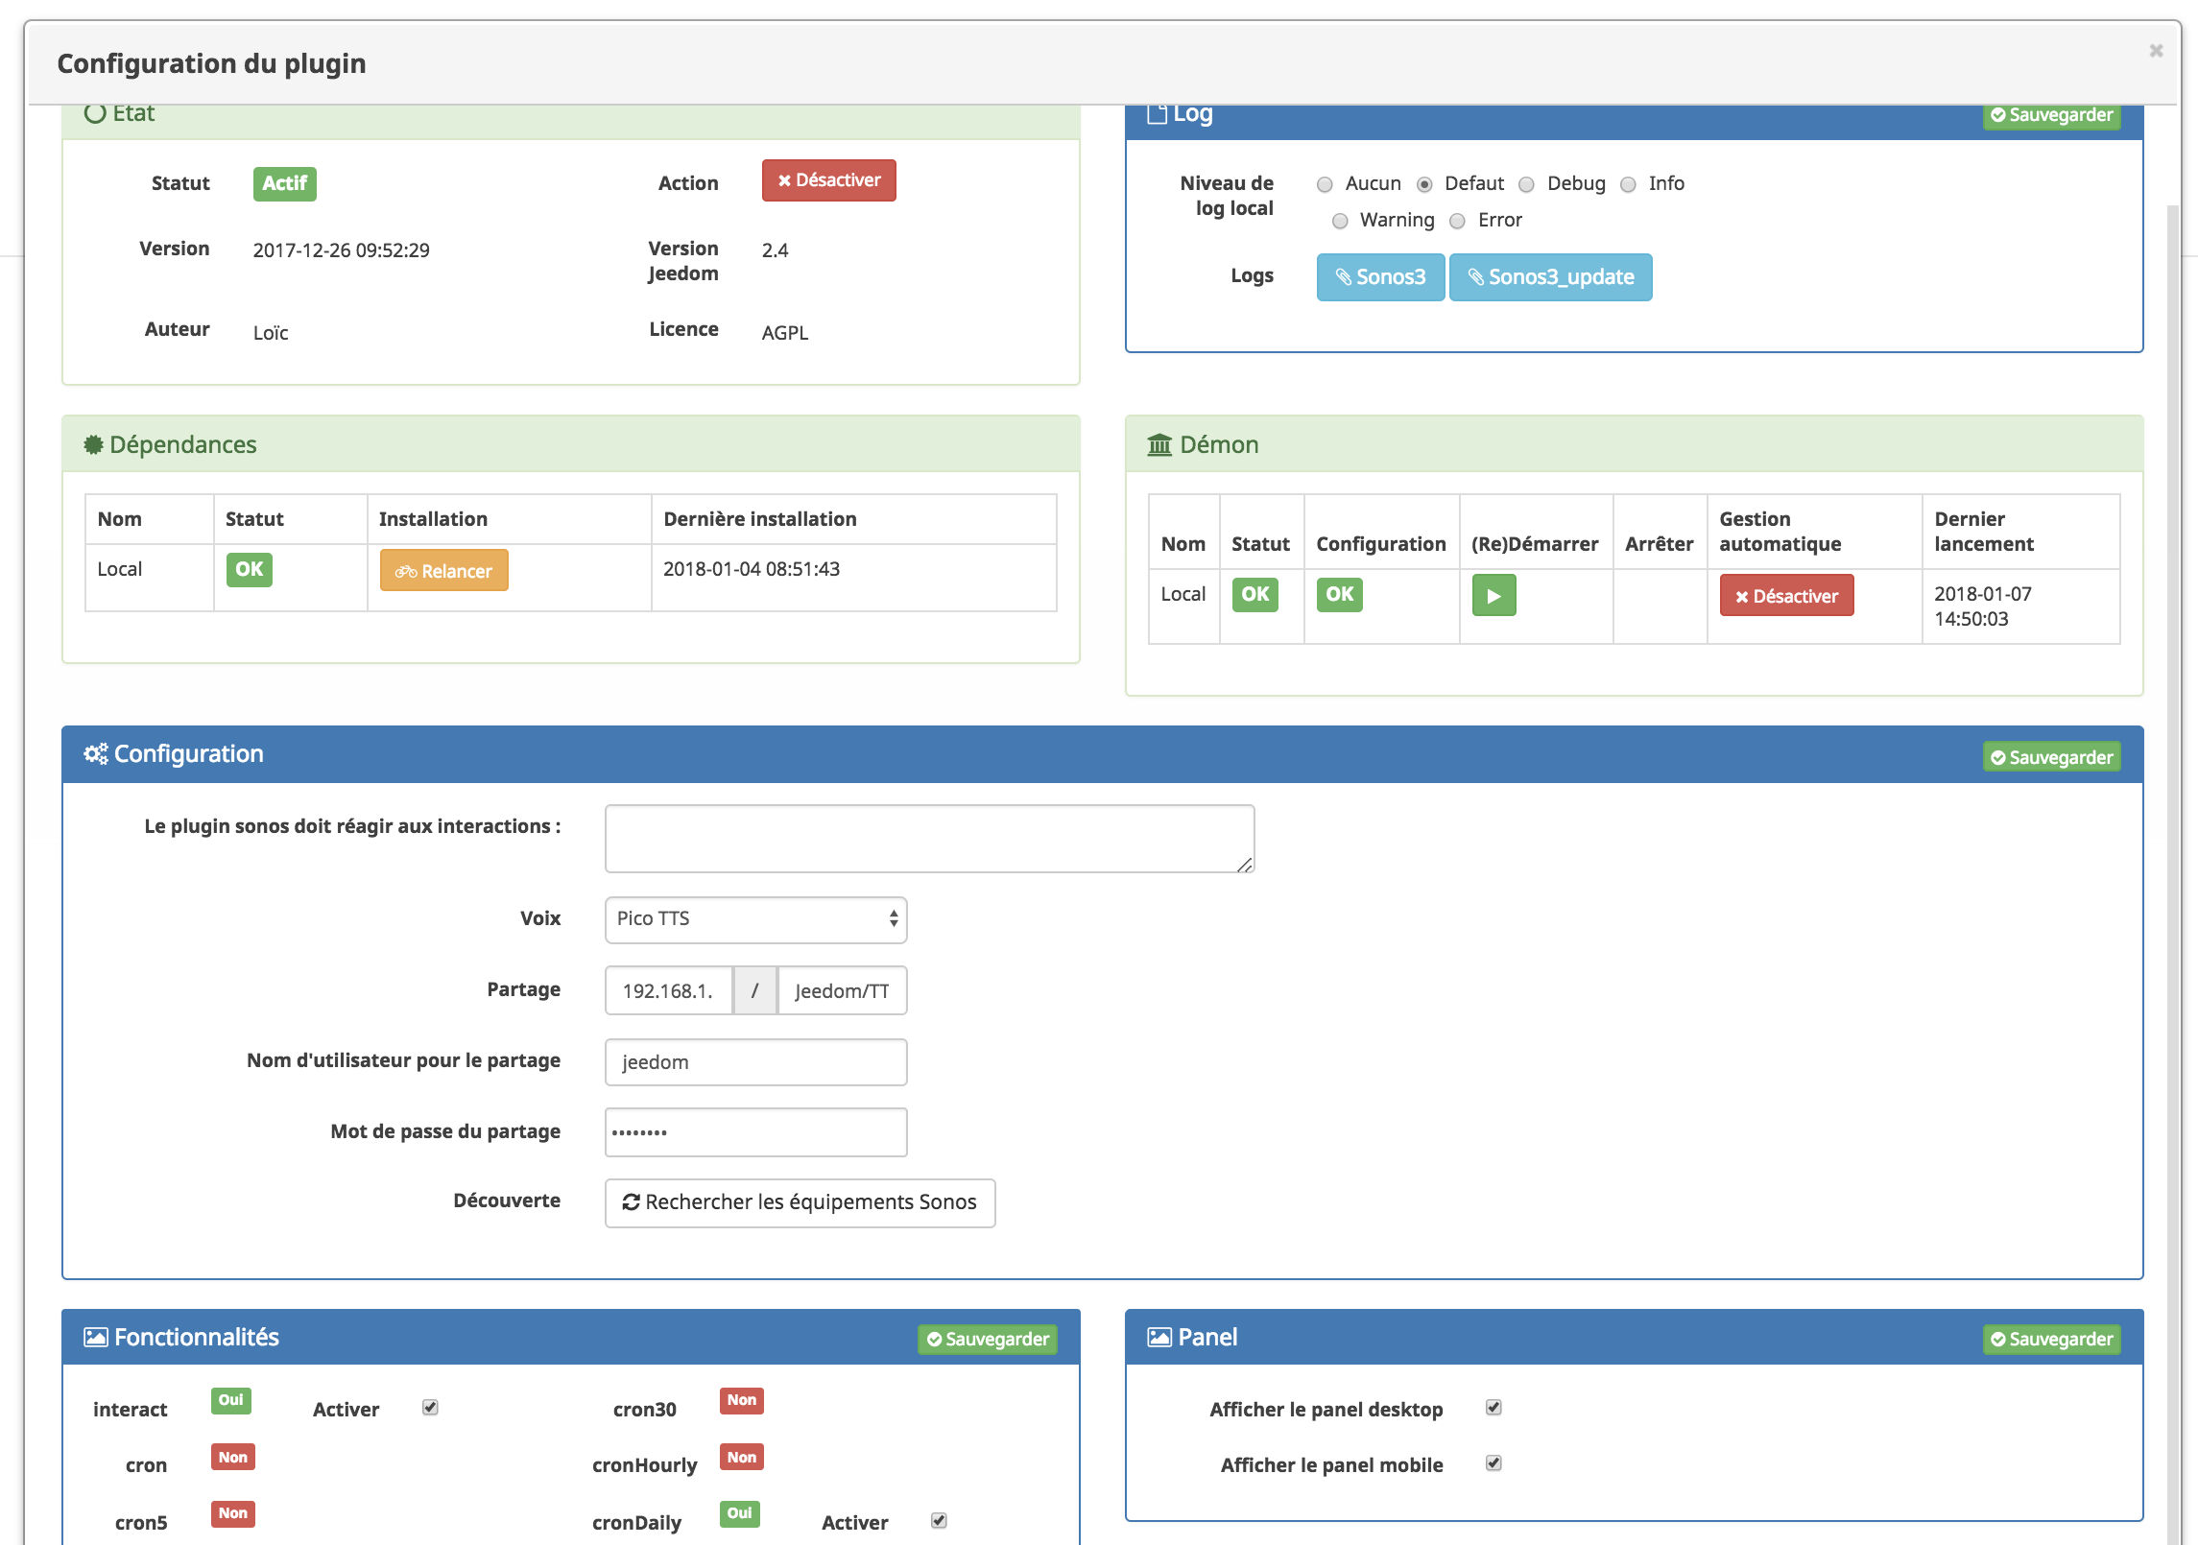The width and height of the screenshot is (2198, 1545).
Task: Relaunch dependencies installation with Relancer
Action: (443, 571)
